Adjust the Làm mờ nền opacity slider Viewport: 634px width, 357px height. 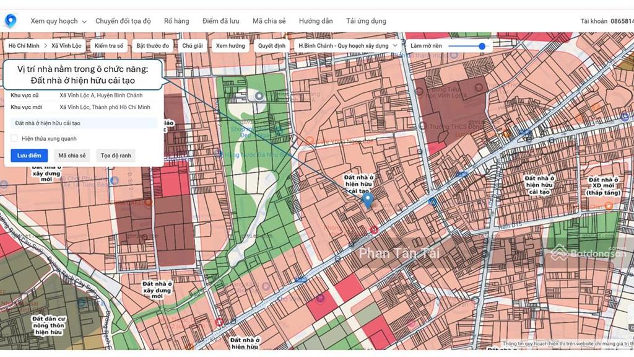(x=482, y=46)
